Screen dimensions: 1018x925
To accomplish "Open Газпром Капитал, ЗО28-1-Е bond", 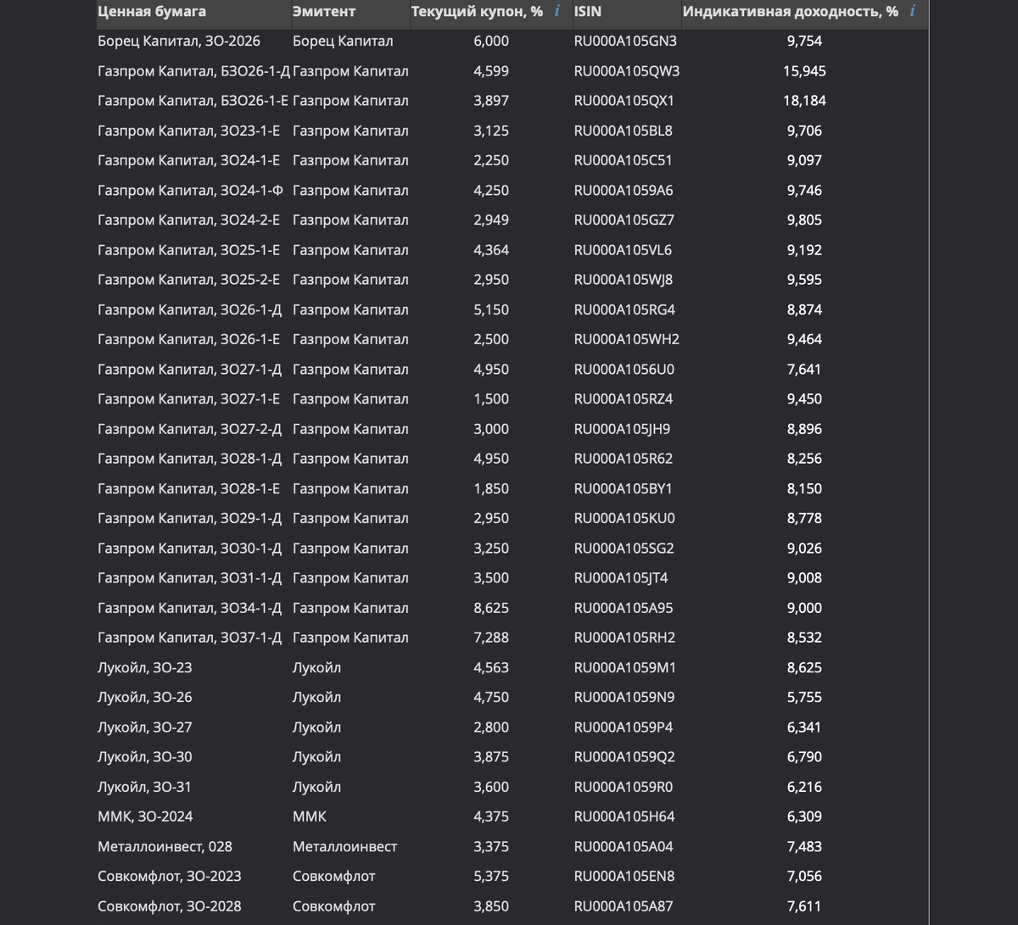I will click(x=189, y=489).
